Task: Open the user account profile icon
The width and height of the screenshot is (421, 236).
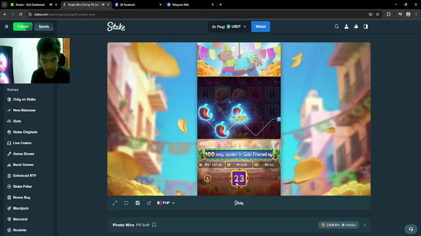Action: (x=346, y=27)
